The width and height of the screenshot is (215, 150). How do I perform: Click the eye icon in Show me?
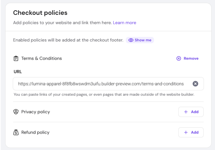(x=131, y=40)
